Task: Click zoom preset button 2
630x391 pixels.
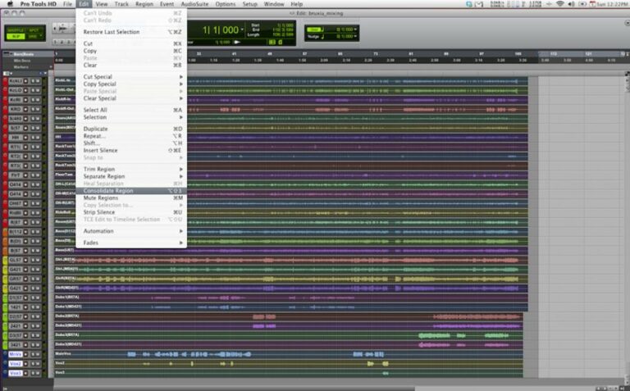Action: pyautogui.click(x=62, y=42)
